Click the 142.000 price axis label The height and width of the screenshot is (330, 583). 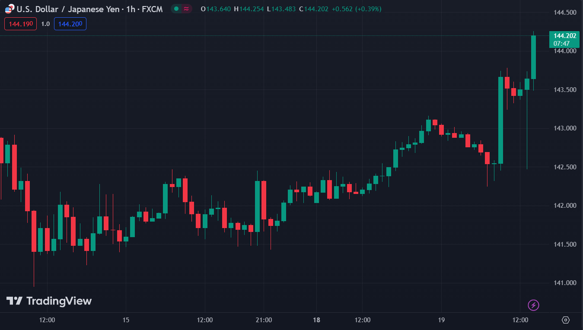click(x=565, y=206)
